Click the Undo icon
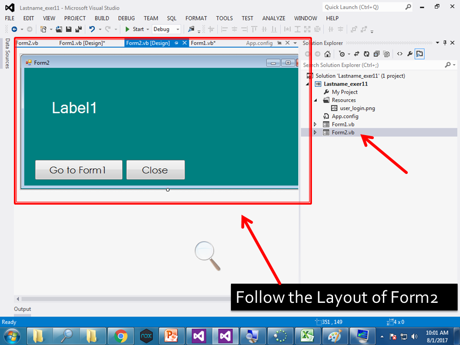This screenshot has height=345, width=460. 92,29
